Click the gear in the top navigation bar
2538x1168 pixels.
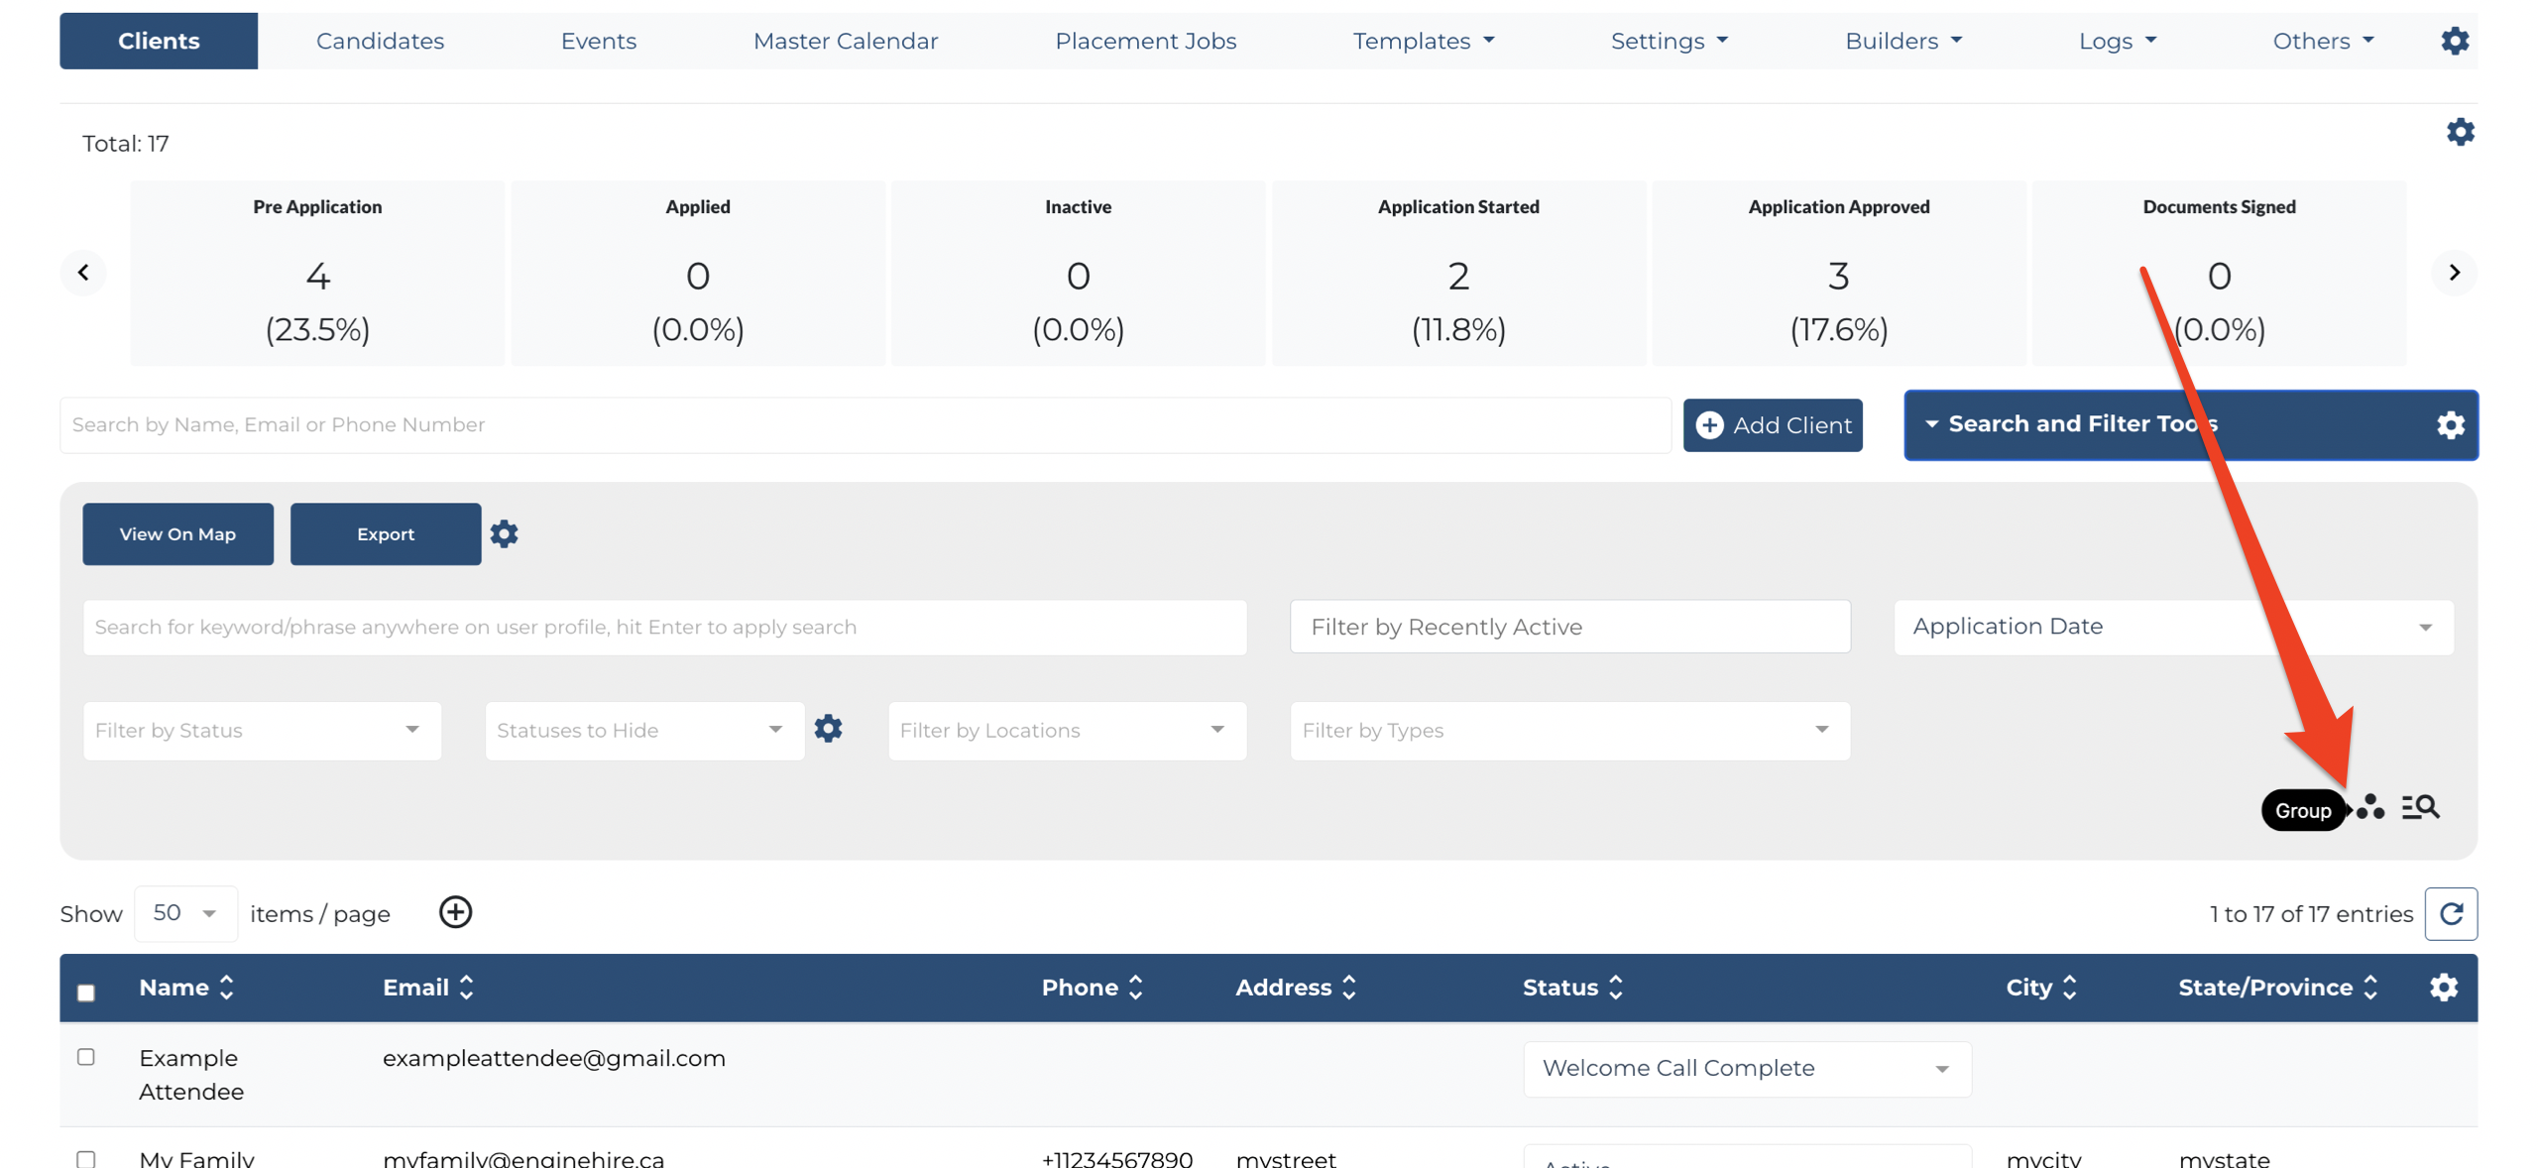pyautogui.click(x=2454, y=41)
